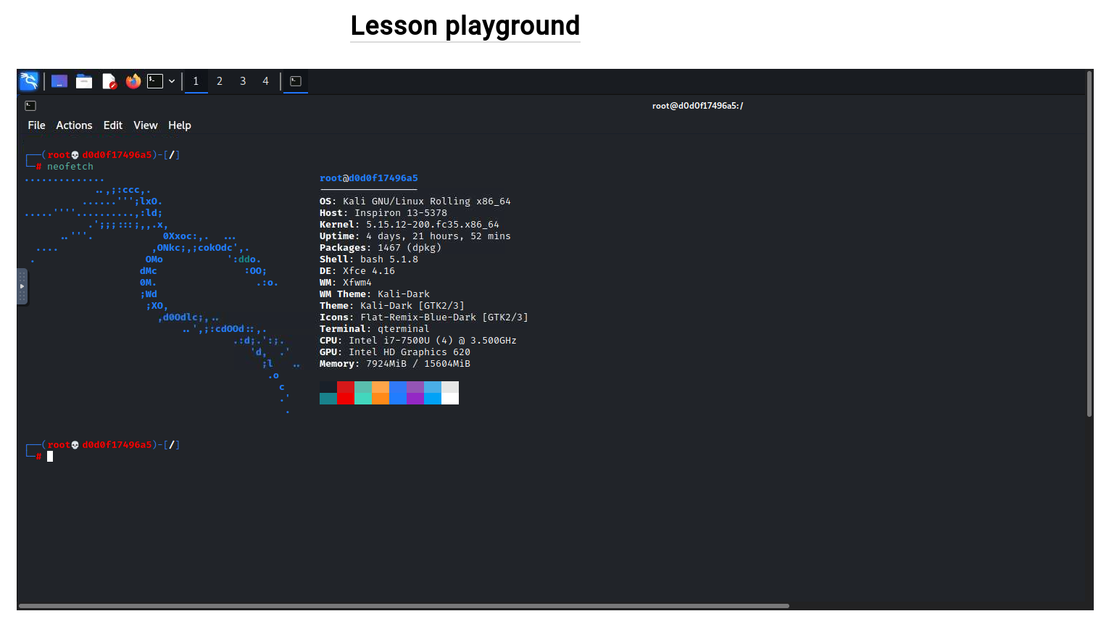Open the Actions menu
This screenshot has width=1101, height=619.
(74, 125)
